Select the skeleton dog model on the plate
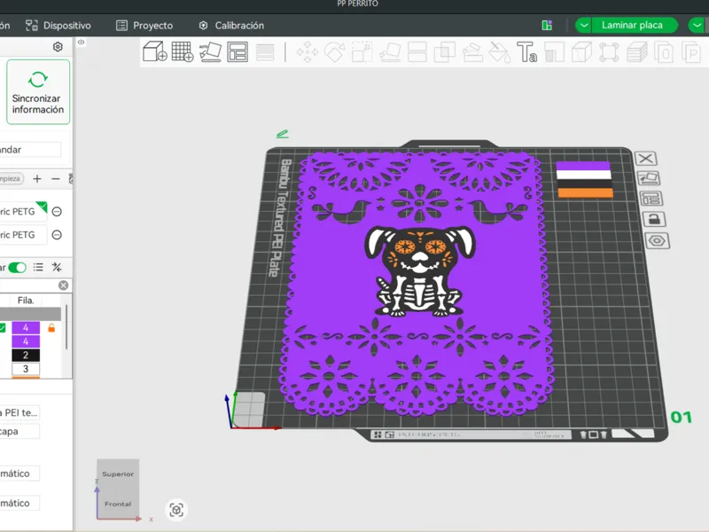Image resolution: width=709 pixels, height=532 pixels. 420,270
